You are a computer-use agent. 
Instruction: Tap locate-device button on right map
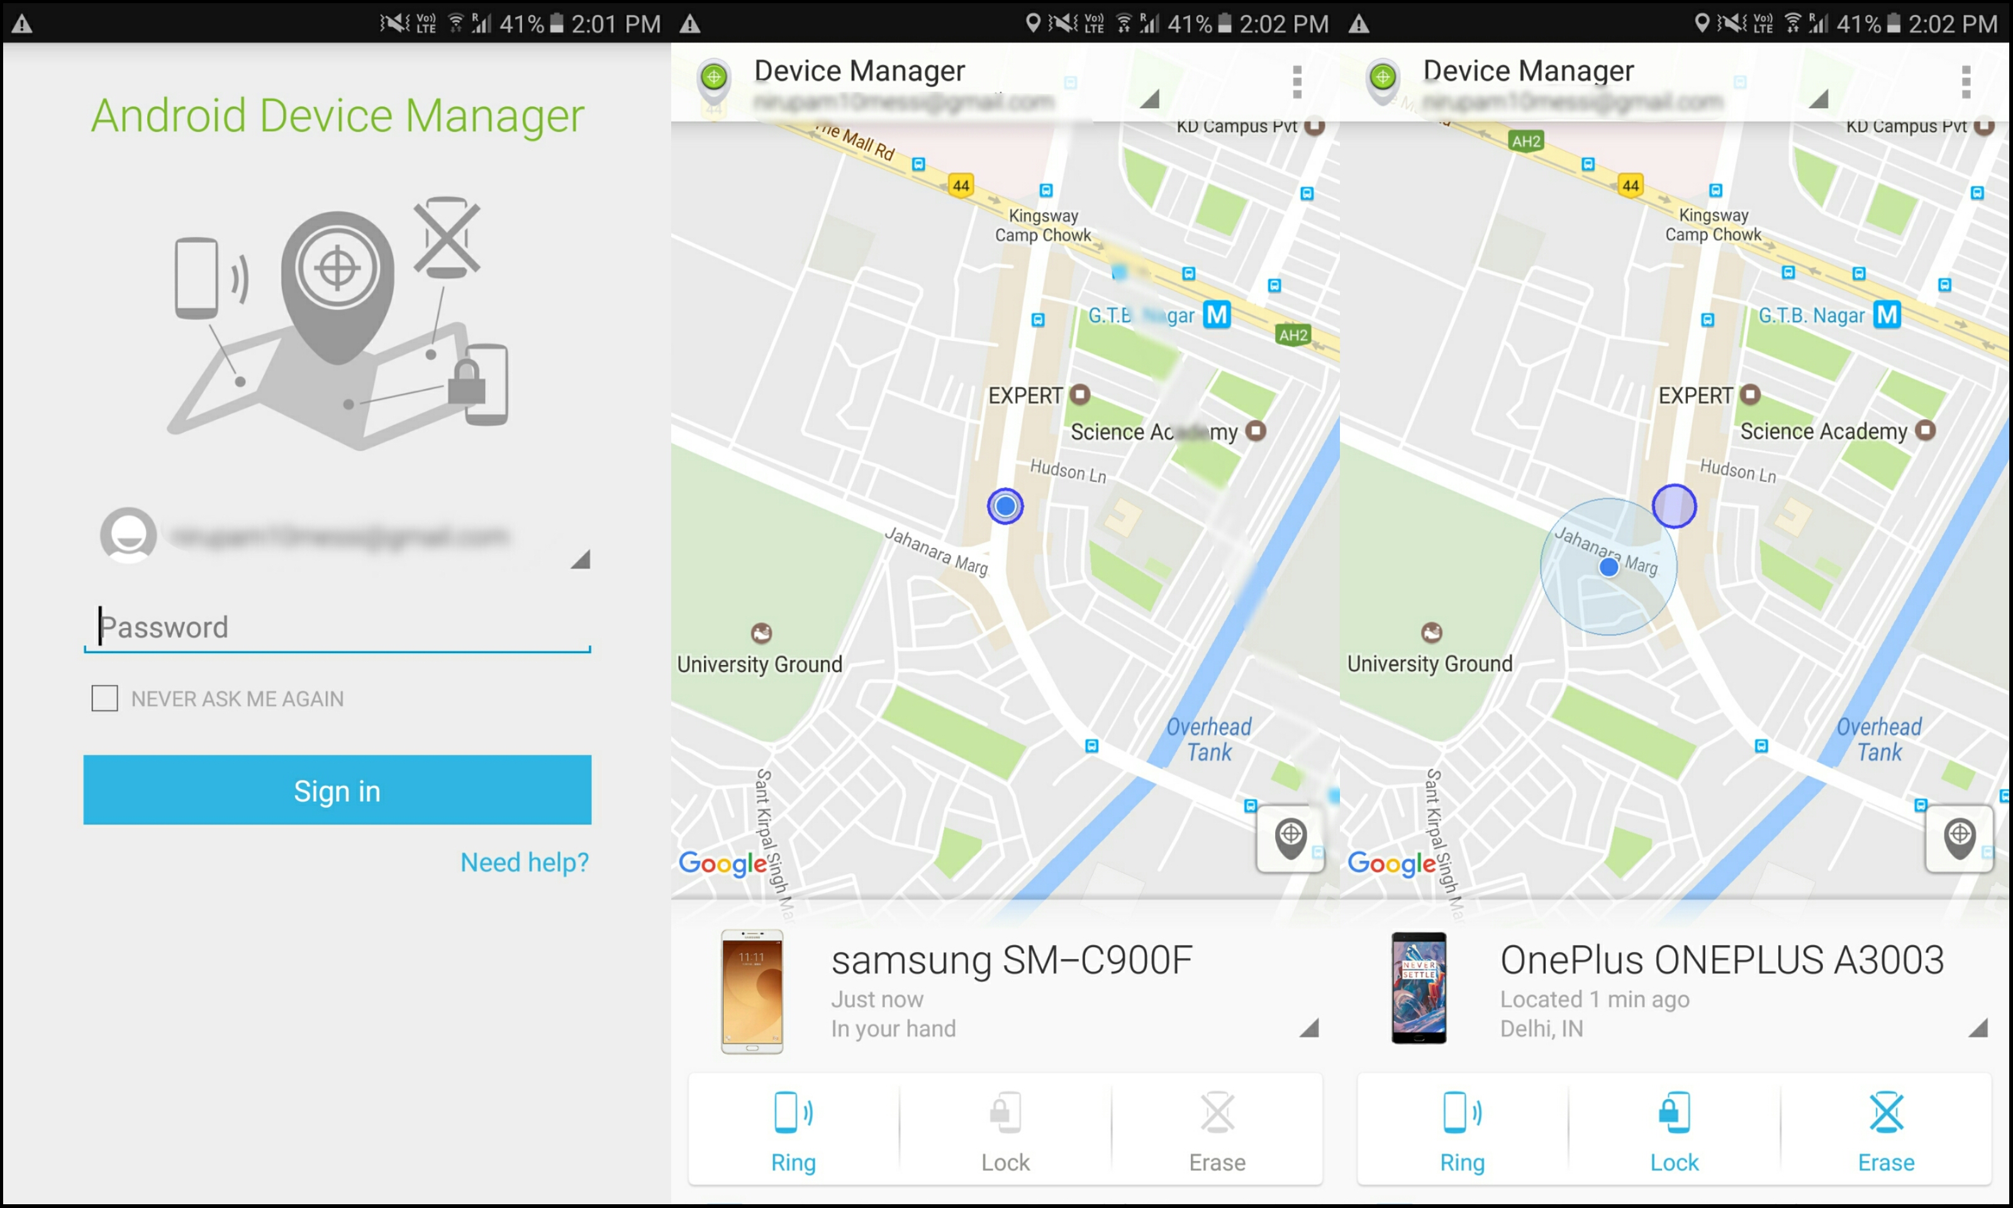(x=1960, y=839)
